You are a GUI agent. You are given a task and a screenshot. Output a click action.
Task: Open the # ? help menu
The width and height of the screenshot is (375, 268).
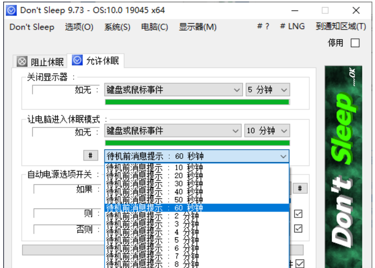coord(263,26)
